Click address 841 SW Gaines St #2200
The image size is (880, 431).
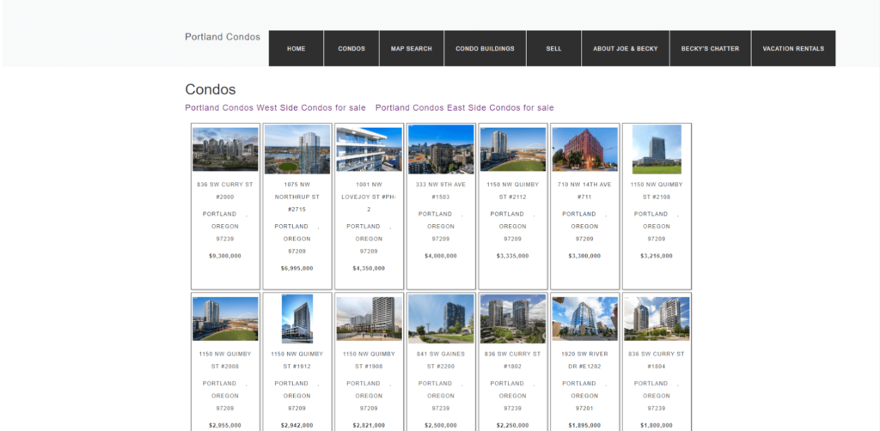pyautogui.click(x=441, y=360)
